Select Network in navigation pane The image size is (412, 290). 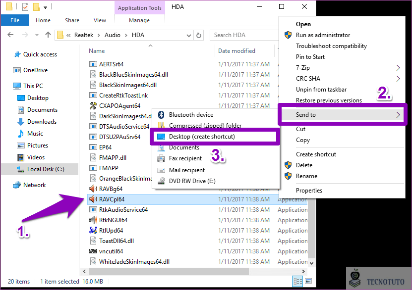pos(29,185)
